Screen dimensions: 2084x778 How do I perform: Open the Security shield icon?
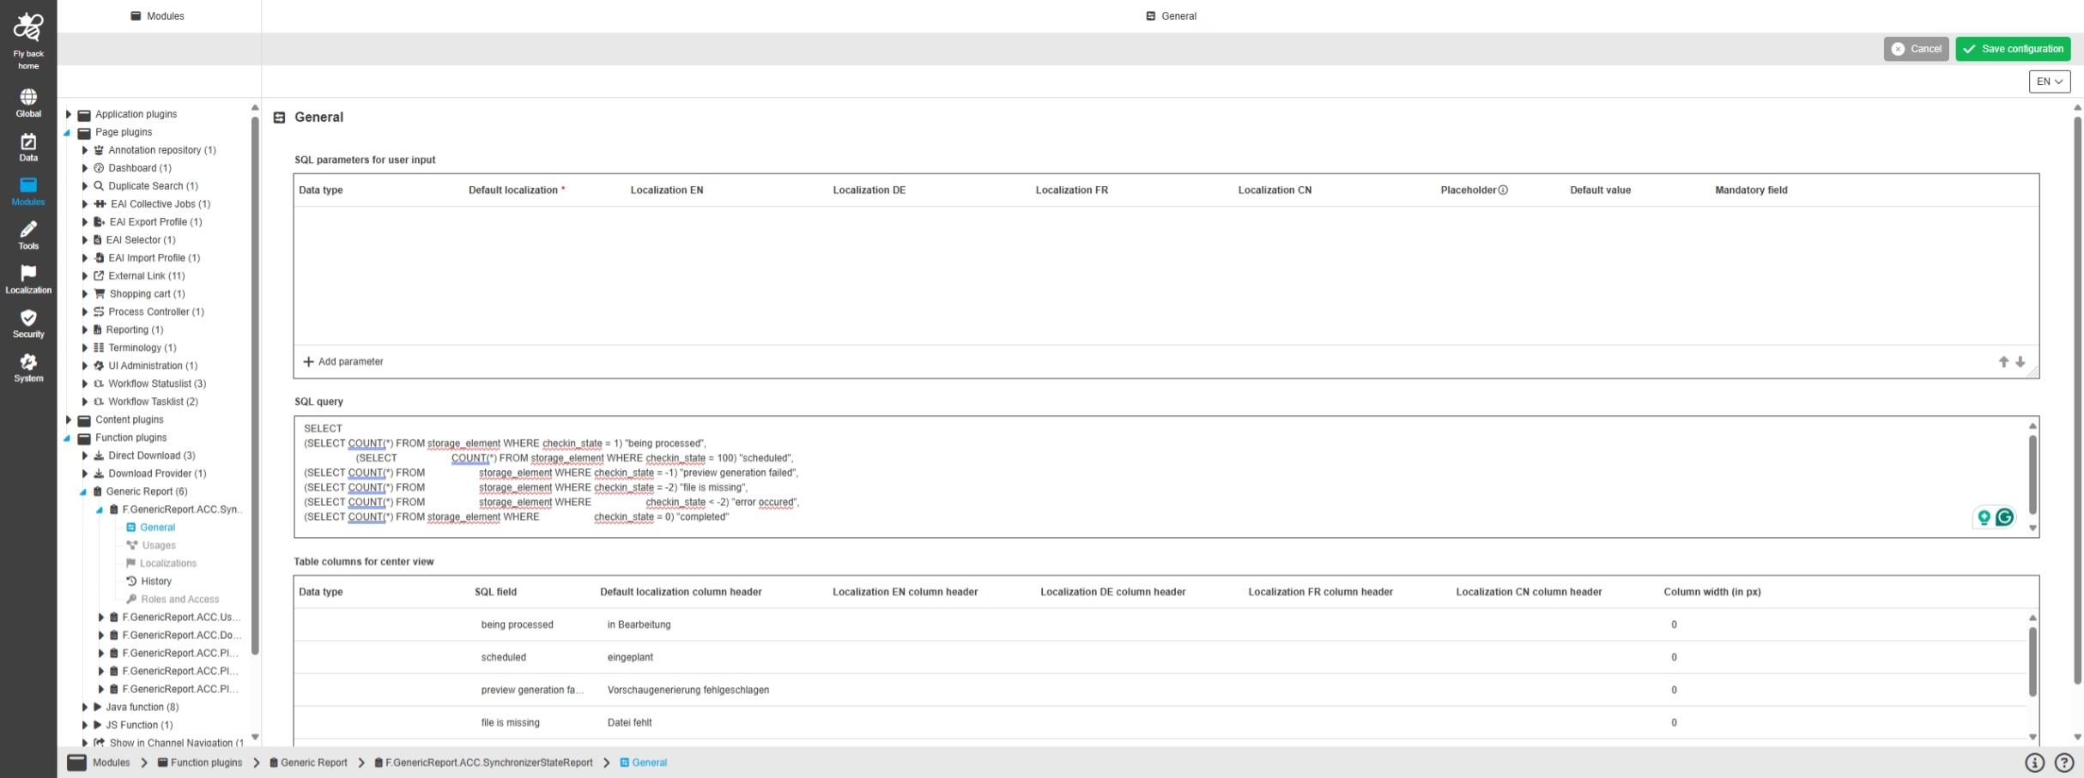point(28,318)
